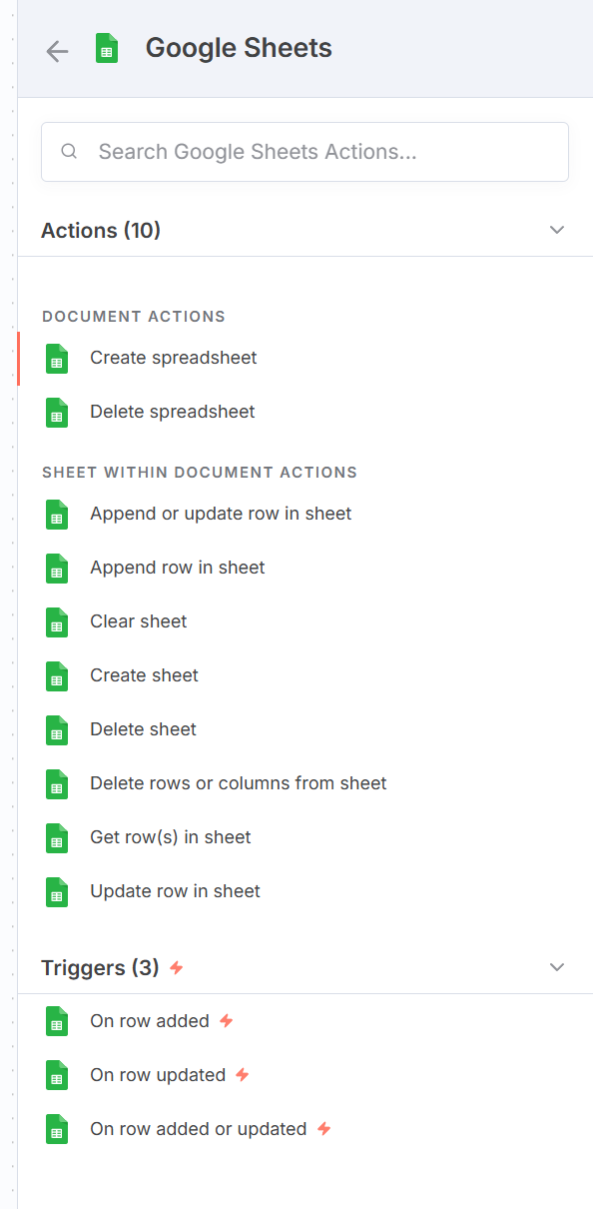Choose the Update row in sheet action
This screenshot has height=1209, width=601.
[175, 891]
